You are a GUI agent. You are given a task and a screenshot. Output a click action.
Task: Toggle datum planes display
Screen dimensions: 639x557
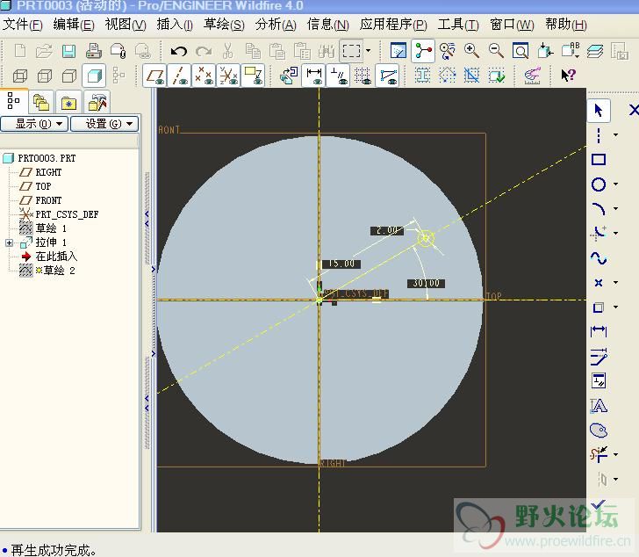pyautogui.click(x=154, y=76)
